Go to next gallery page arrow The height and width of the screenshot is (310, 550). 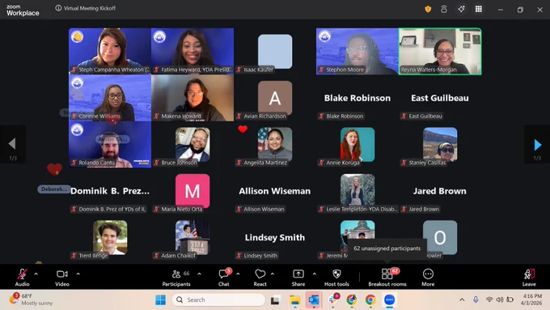(x=537, y=144)
